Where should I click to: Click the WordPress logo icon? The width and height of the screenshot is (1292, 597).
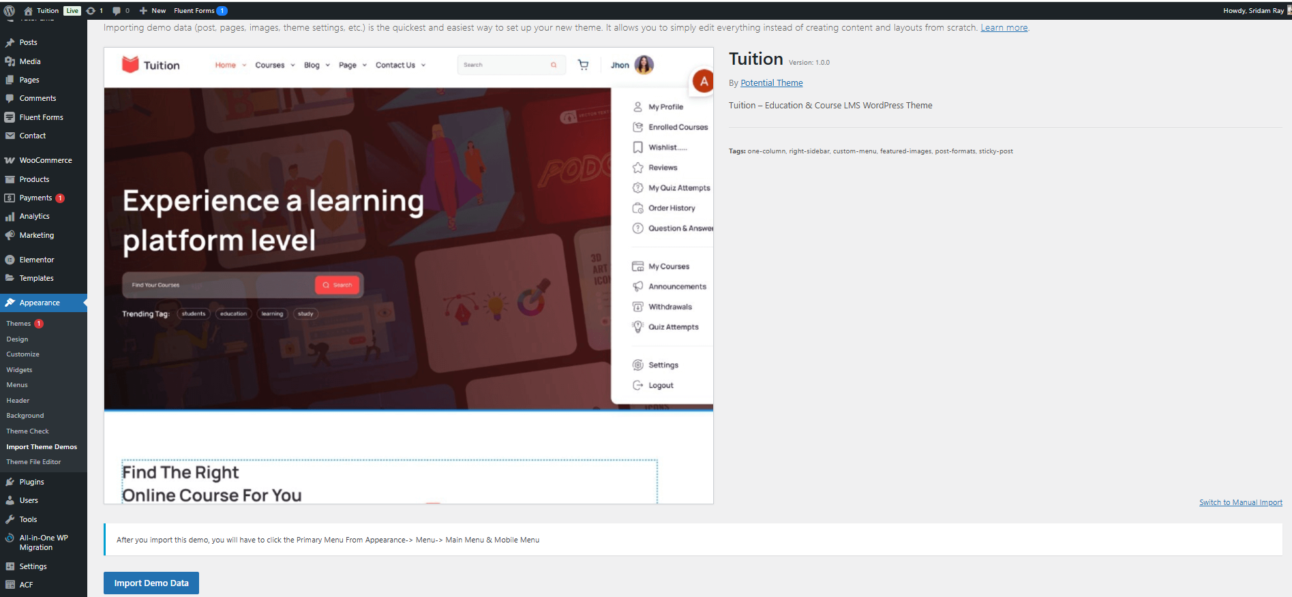pyautogui.click(x=10, y=11)
